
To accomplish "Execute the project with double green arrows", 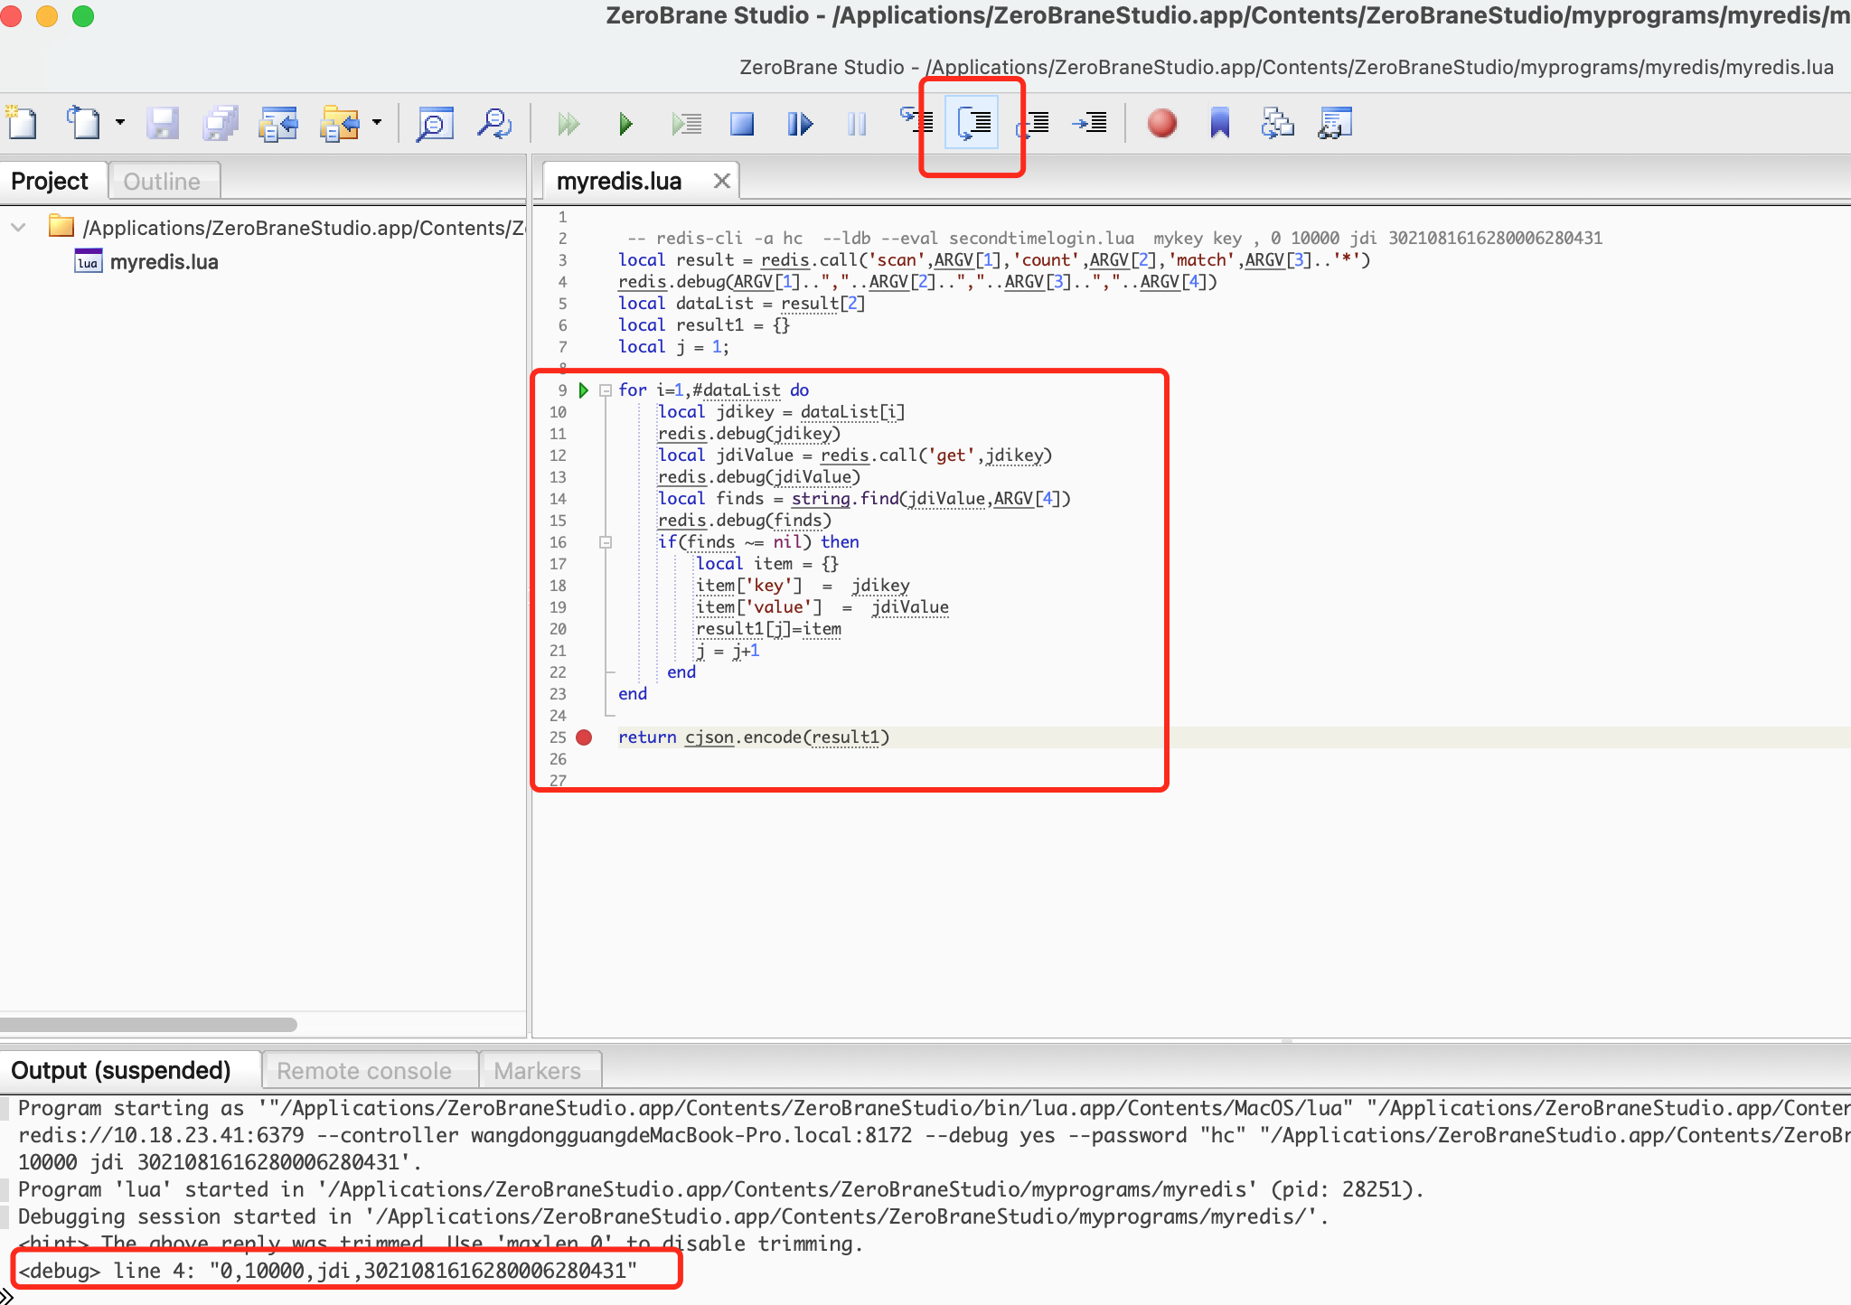I will coord(568,123).
